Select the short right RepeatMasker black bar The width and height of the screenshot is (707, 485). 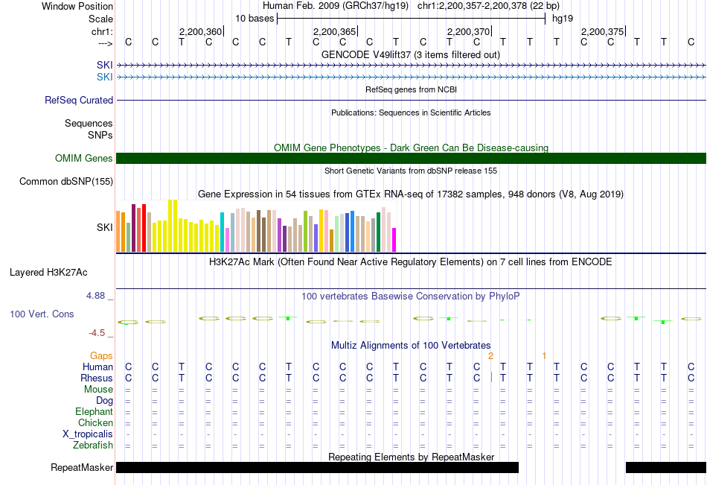click(x=665, y=467)
